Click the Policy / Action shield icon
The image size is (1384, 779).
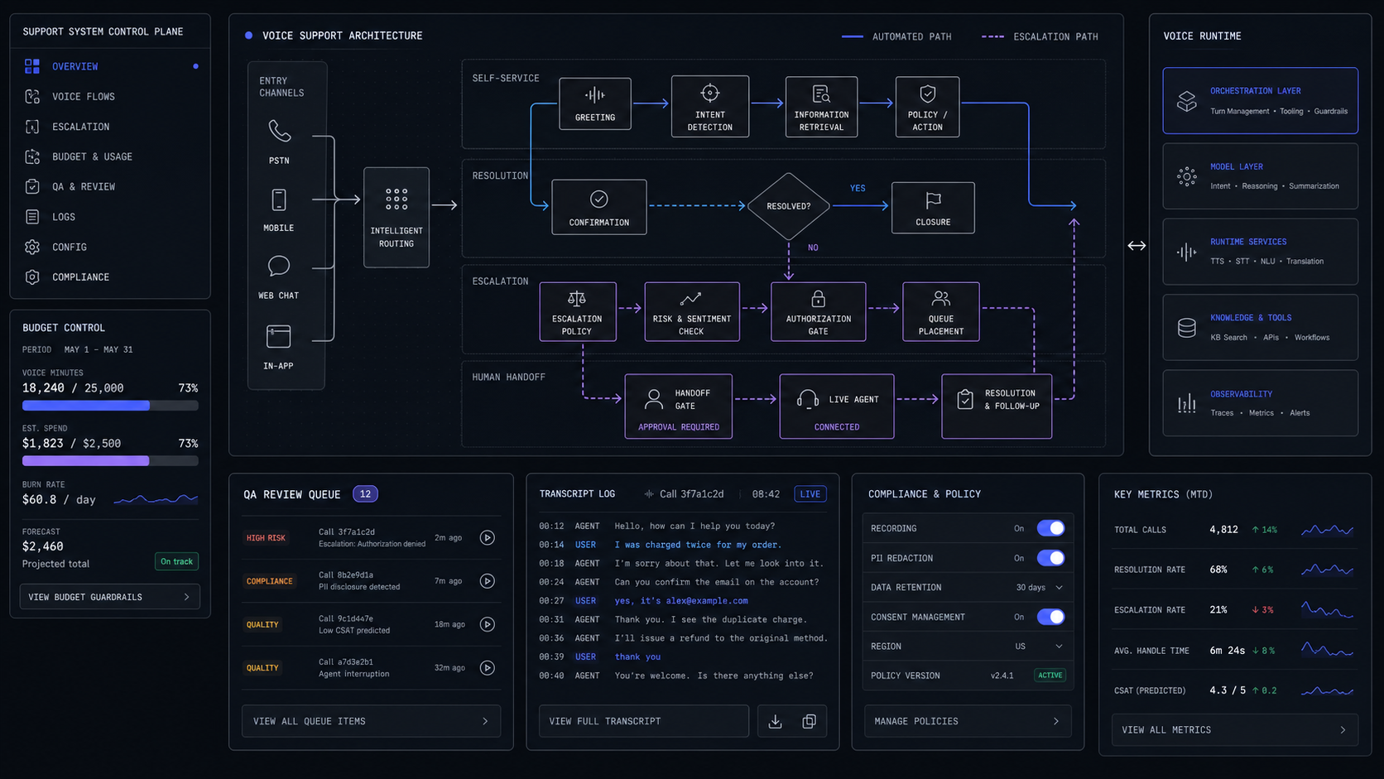click(928, 94)
